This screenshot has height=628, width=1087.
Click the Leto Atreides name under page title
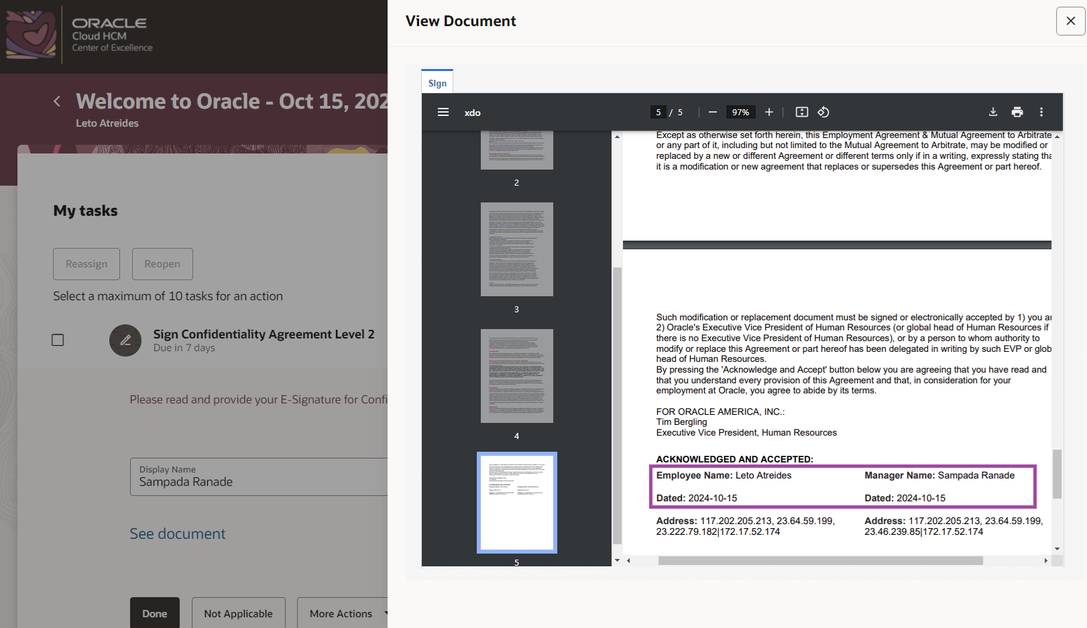(x=107, y=123)
